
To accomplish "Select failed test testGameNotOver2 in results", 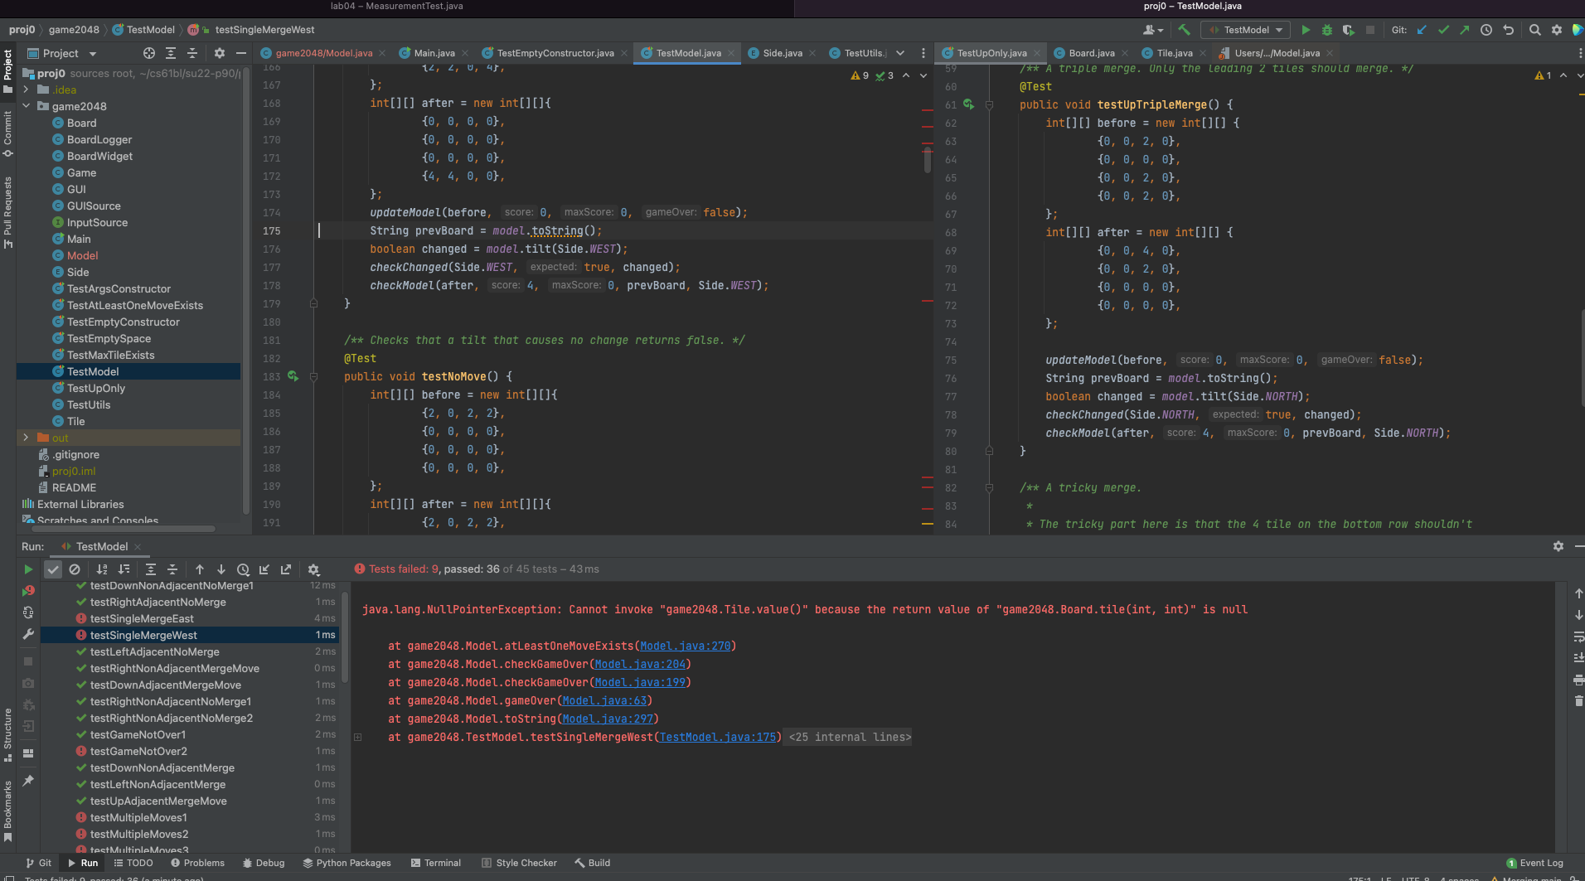I will point(138,752).
